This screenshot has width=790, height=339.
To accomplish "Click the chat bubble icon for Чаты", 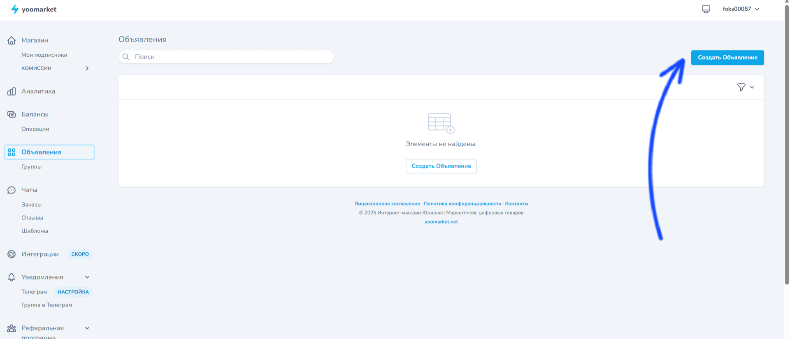I will coord(12,190).
